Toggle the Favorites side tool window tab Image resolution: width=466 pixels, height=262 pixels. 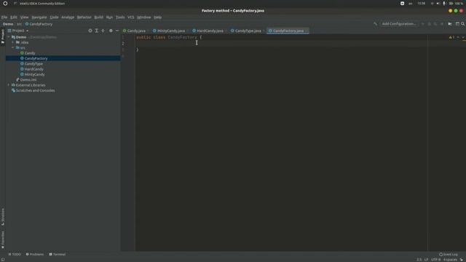point(3,239)
